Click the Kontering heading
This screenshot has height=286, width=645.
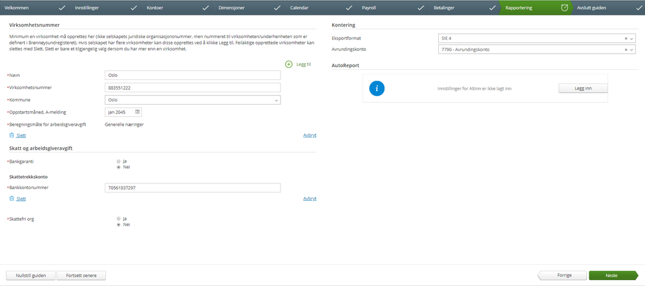pos(343,25)
